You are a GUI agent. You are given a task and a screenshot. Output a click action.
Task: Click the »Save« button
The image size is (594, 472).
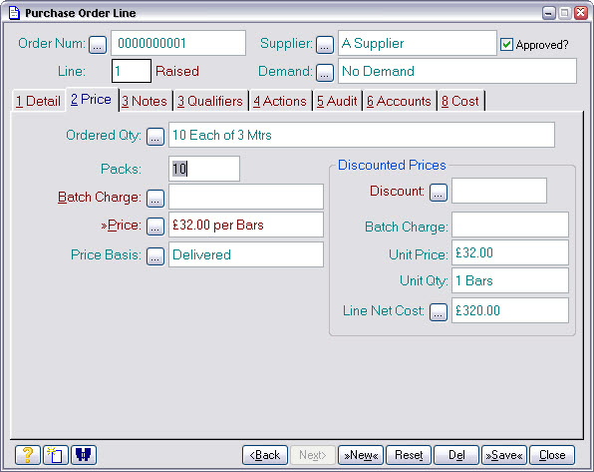point(504,455)
